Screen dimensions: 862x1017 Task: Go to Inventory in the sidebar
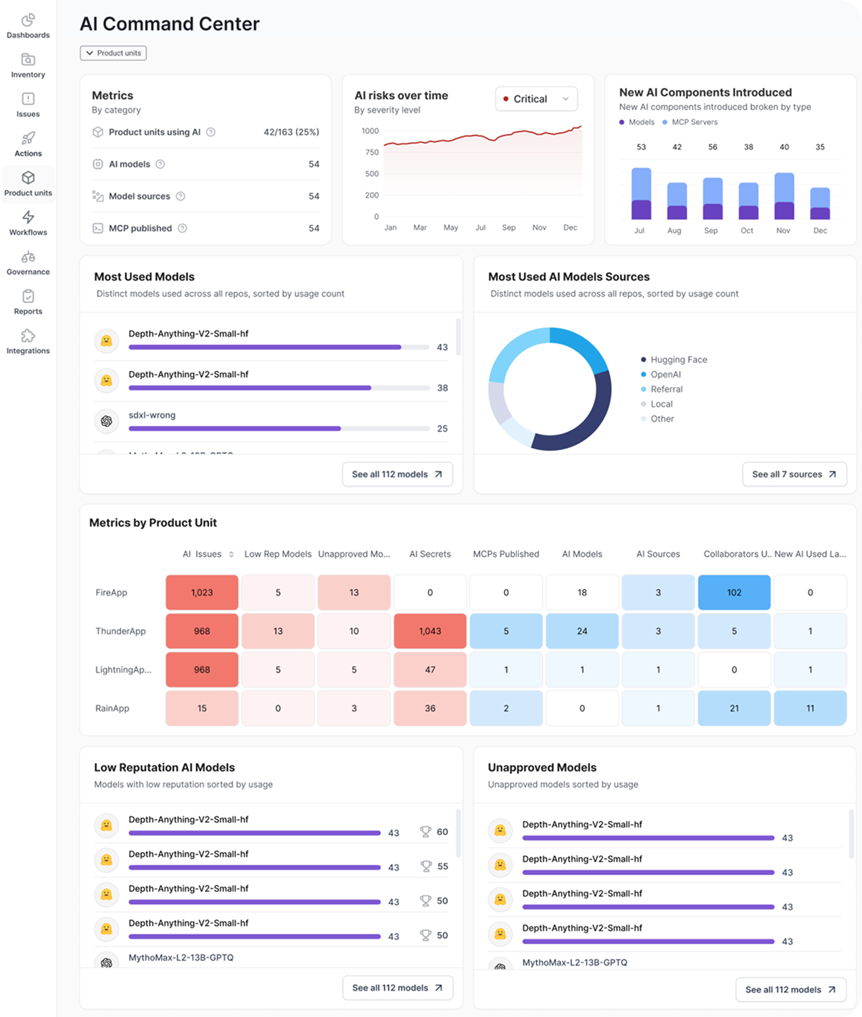[28, 60]
